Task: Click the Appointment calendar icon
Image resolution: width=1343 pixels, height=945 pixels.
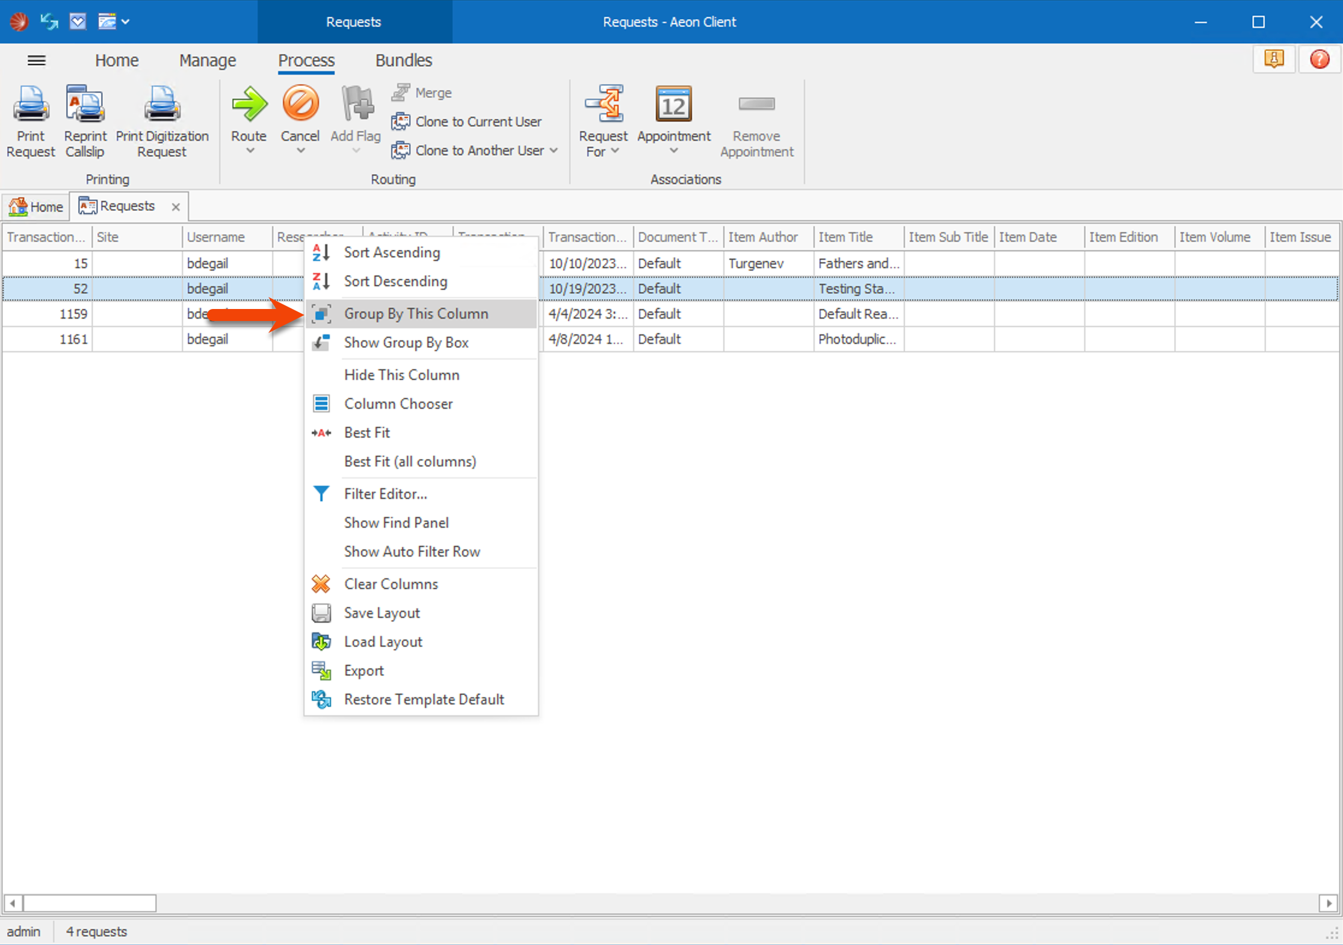Action: (x=673, y=105)
